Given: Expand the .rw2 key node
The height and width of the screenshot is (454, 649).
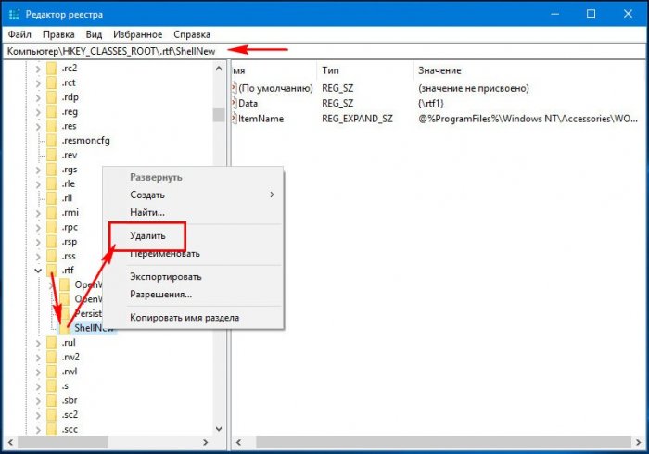Looking at the screenshot, I should pyautogui.click(x=37, y=358).
